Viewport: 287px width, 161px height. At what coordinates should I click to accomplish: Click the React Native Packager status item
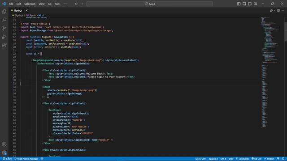coord(26,159)
